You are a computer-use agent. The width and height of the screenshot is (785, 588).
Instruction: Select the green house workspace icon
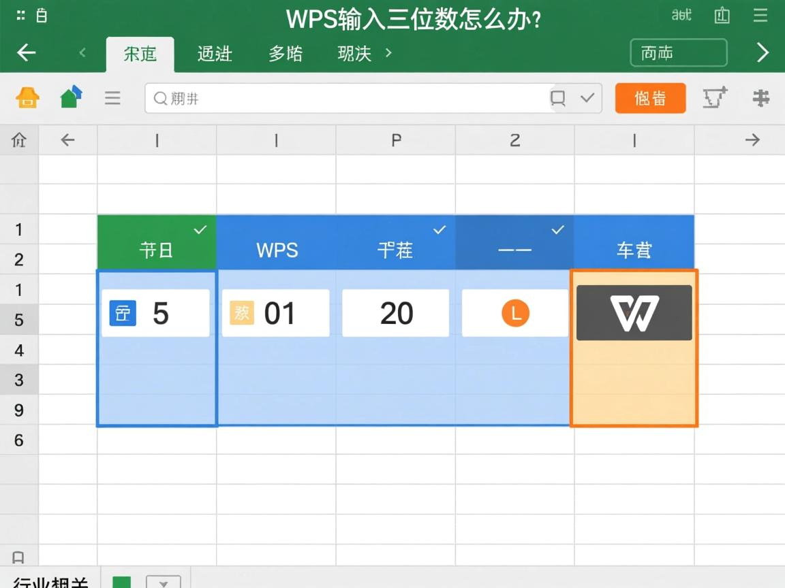[x=70, y=98]
